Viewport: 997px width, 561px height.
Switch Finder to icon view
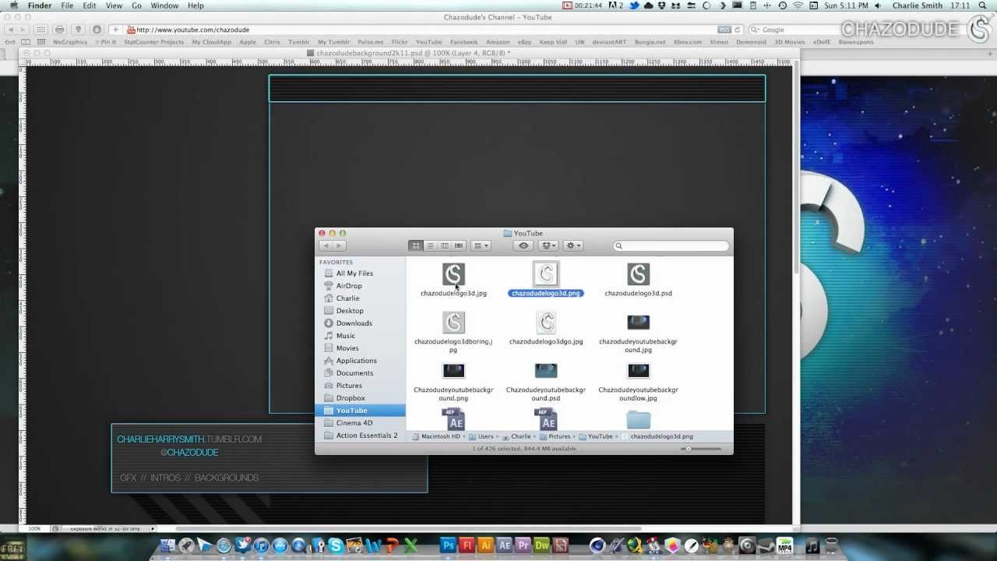coord(416,245)
